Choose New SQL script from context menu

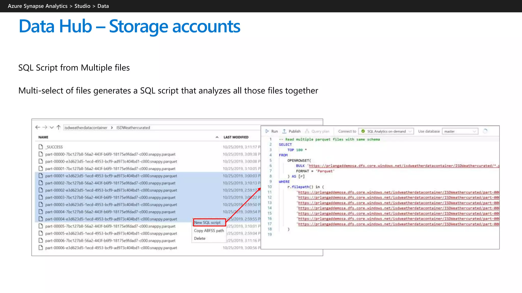click(209, 223)
